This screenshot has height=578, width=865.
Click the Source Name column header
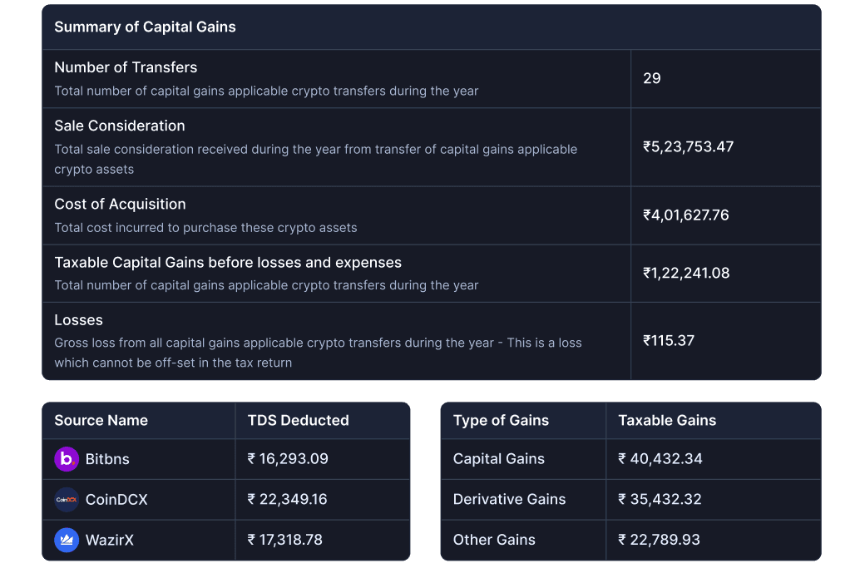coord(101,420)
